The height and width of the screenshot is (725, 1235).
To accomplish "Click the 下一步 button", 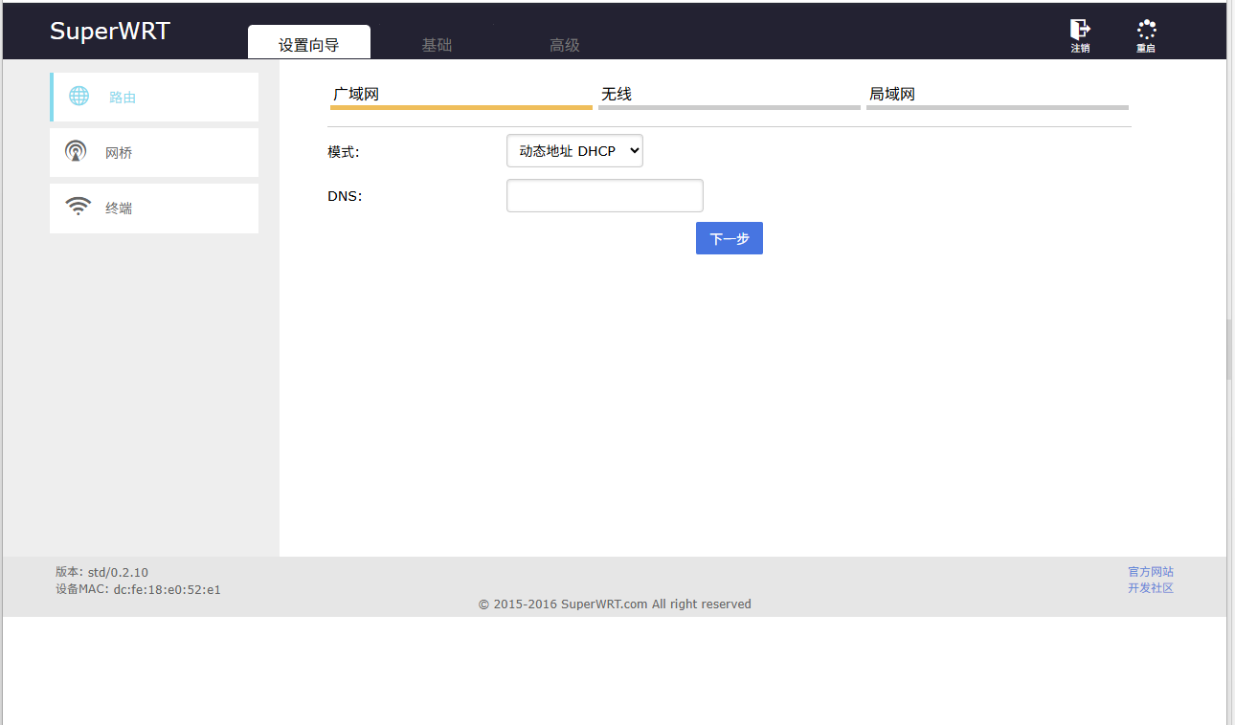I will 730,238.
